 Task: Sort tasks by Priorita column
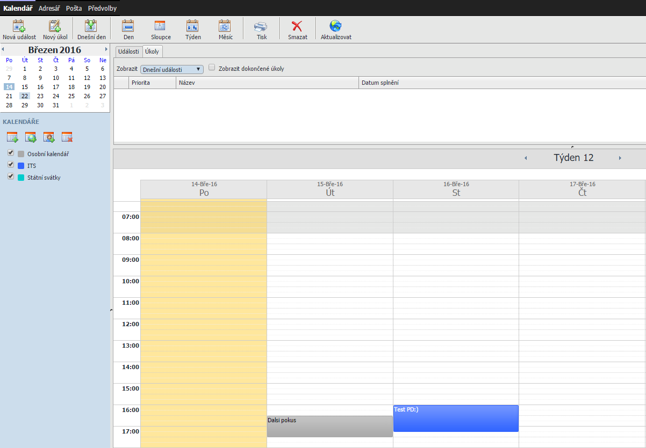[x=153, y=83]
